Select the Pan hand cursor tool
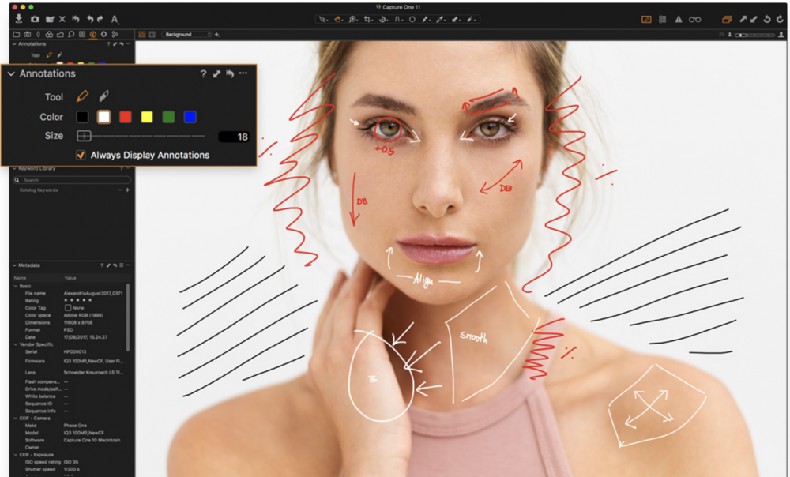This screenshot has width=790, height=477. pyautogui.click(x=338, y=19)
